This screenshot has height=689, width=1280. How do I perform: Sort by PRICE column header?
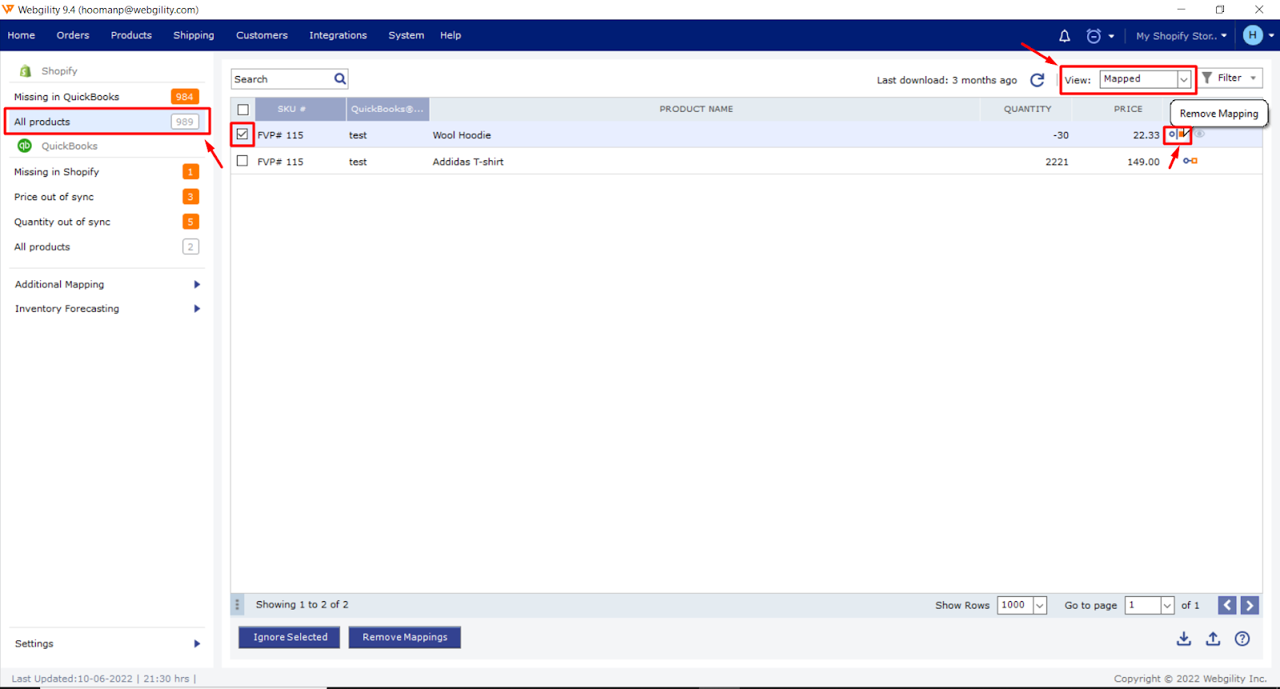click(1128, 109)
